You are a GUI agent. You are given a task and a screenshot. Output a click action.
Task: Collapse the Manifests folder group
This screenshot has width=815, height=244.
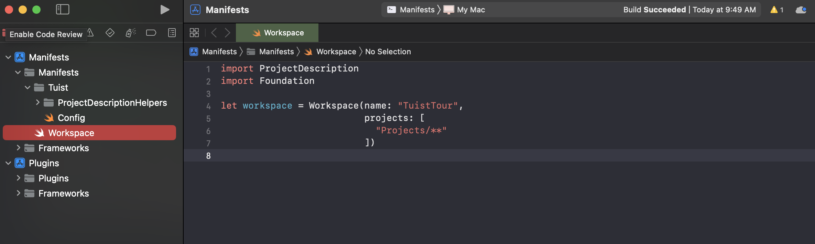point(18,73)
